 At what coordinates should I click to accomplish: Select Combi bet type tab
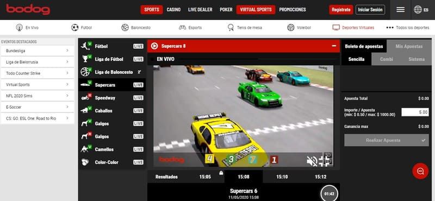pyautogui.click(x=386, y=59)
